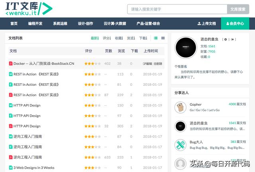Open the 系统运维 category
This screenshot has height=172, width=255.
pyautogui.click(x=60, y=23)
